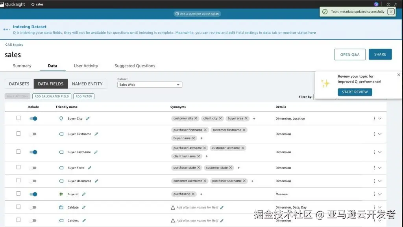The width and height of the screenshot is (403, 227).
Task: Enable Buyer Firstname include switch
Action: 33,134
